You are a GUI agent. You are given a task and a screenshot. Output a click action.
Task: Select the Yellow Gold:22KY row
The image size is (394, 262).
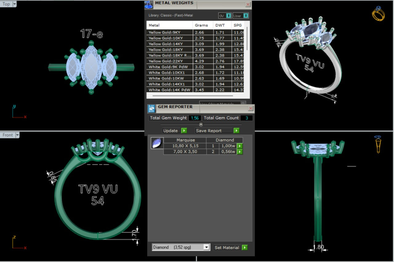pyautogui.click(x=195, y=61)
